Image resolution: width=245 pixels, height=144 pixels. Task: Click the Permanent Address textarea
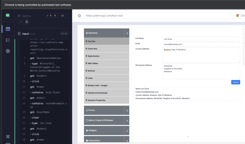point(201,71)
